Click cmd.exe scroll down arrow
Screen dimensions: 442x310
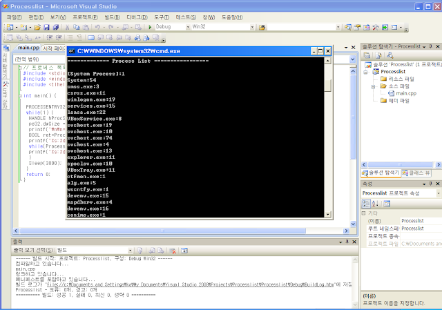[x=327, y=215]
